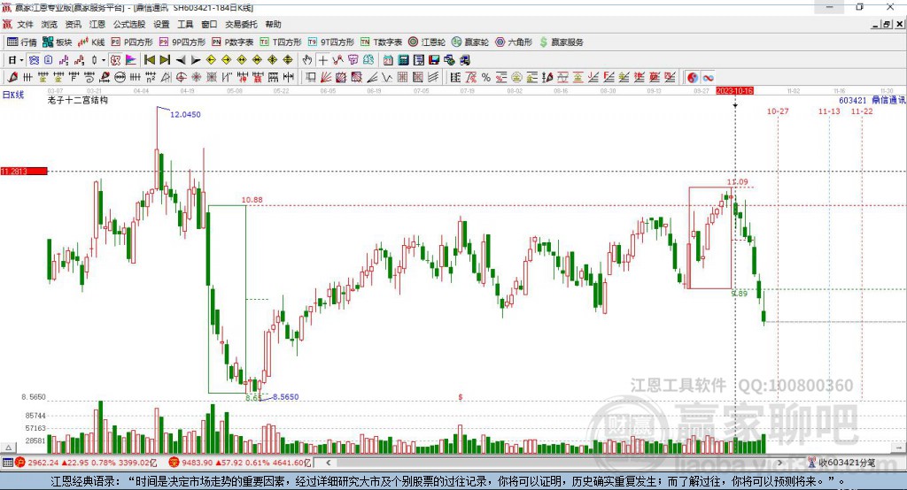Image resolution: width=907 pixels, height=490 pixels.
Task: Click the 日K线 period label
Action: pyautogui.click(x=13, y=95)
